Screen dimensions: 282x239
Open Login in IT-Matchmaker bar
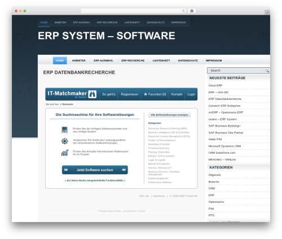point(191,94)
